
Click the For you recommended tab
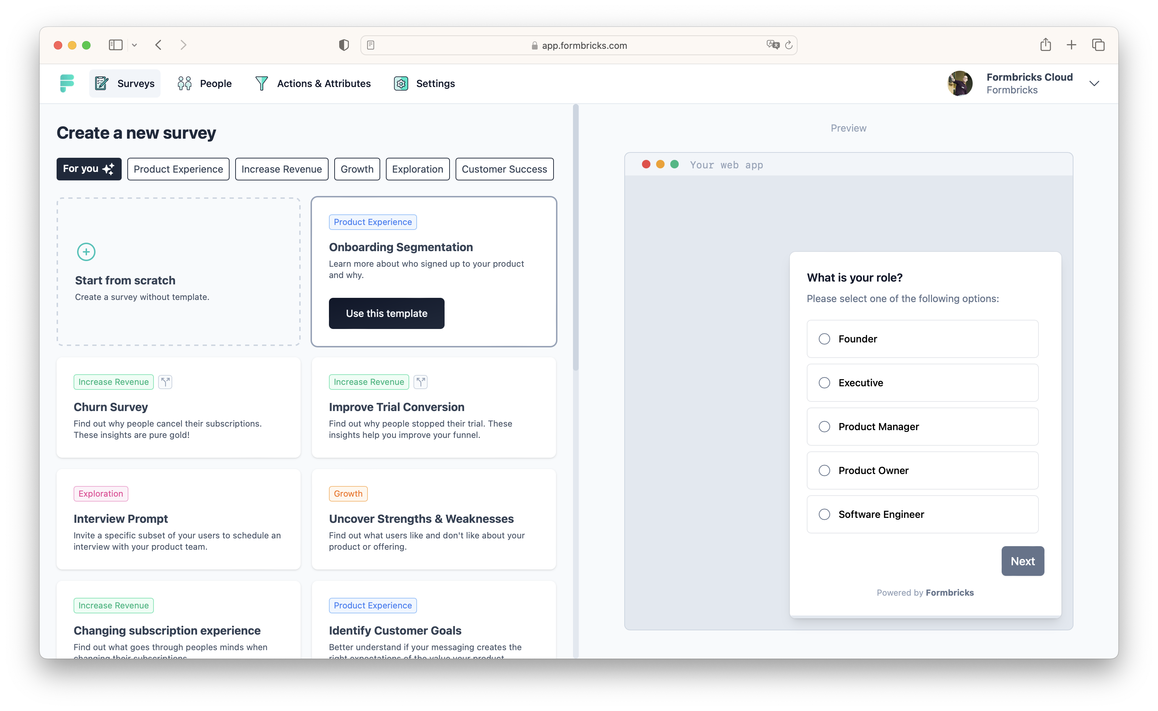click(88, 169)
